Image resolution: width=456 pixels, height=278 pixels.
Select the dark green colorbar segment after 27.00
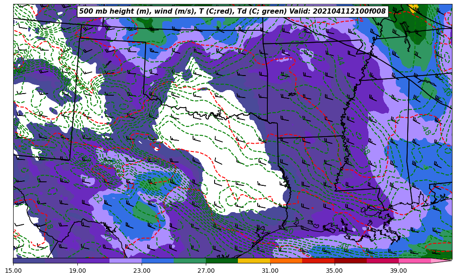(222, 260)
